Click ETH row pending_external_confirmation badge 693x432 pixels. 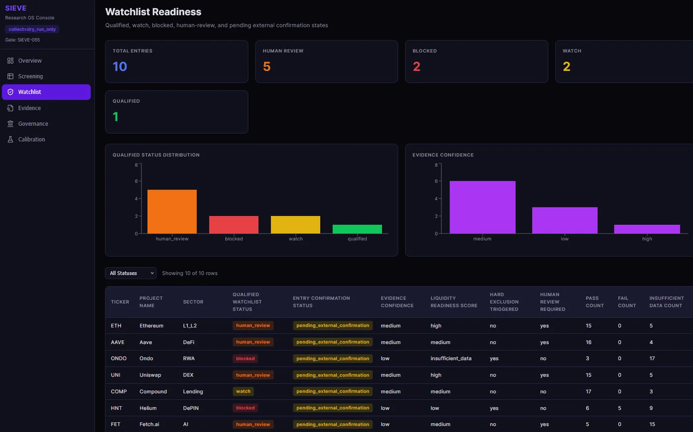click(x=333, y=326)
